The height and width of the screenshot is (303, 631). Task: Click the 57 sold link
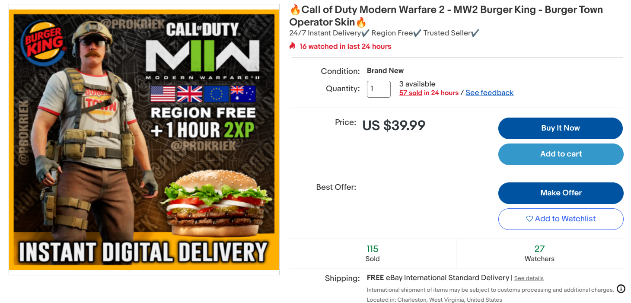point(411,92)
